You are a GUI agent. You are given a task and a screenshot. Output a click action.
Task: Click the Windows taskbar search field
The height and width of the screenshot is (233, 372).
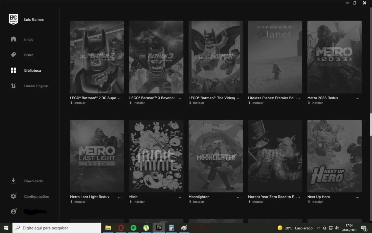pyautogui.click(x=57, y=228)
